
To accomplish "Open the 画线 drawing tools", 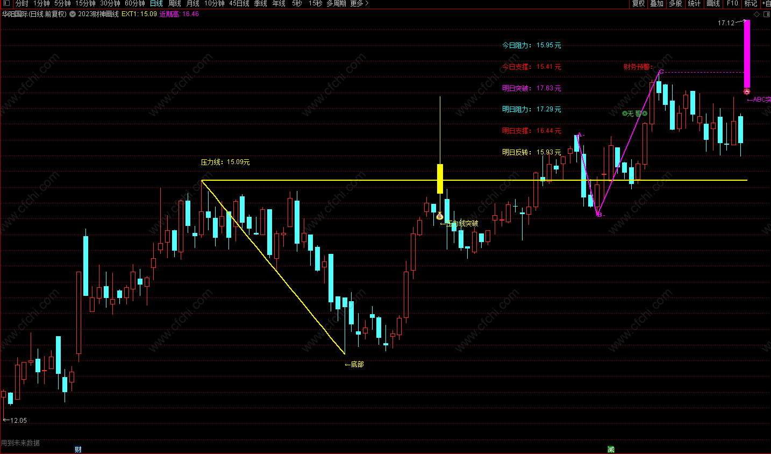I will tap(713, 3).
